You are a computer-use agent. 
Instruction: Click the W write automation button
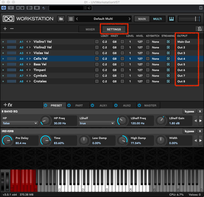pos(22,8)
